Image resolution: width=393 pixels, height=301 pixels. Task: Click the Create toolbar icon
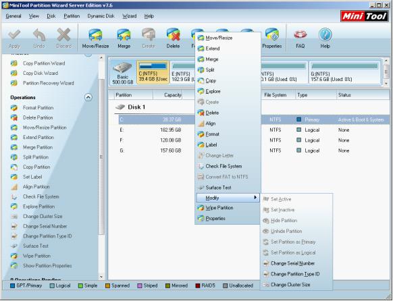point(149,38)
